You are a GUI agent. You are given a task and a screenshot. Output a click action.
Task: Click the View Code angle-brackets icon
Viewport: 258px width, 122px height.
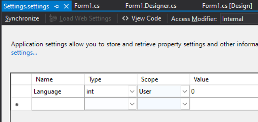click(x=125, y=18)
